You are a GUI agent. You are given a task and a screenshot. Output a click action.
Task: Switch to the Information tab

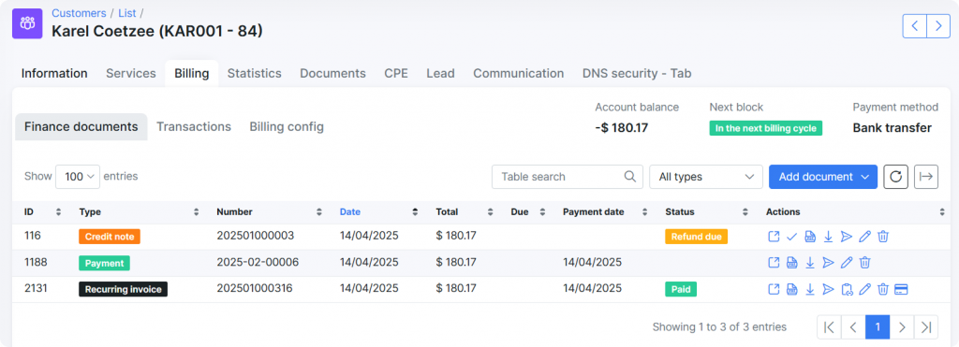pos(54,73)
